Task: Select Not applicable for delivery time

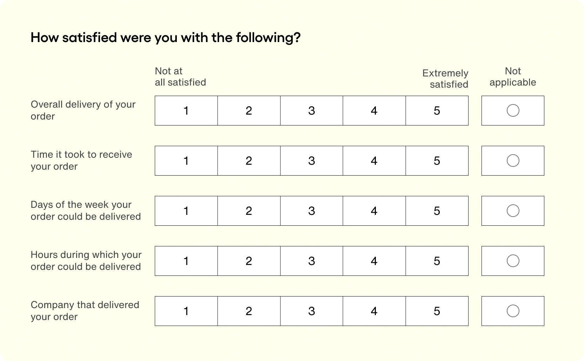Action: (x=512, y=161)
